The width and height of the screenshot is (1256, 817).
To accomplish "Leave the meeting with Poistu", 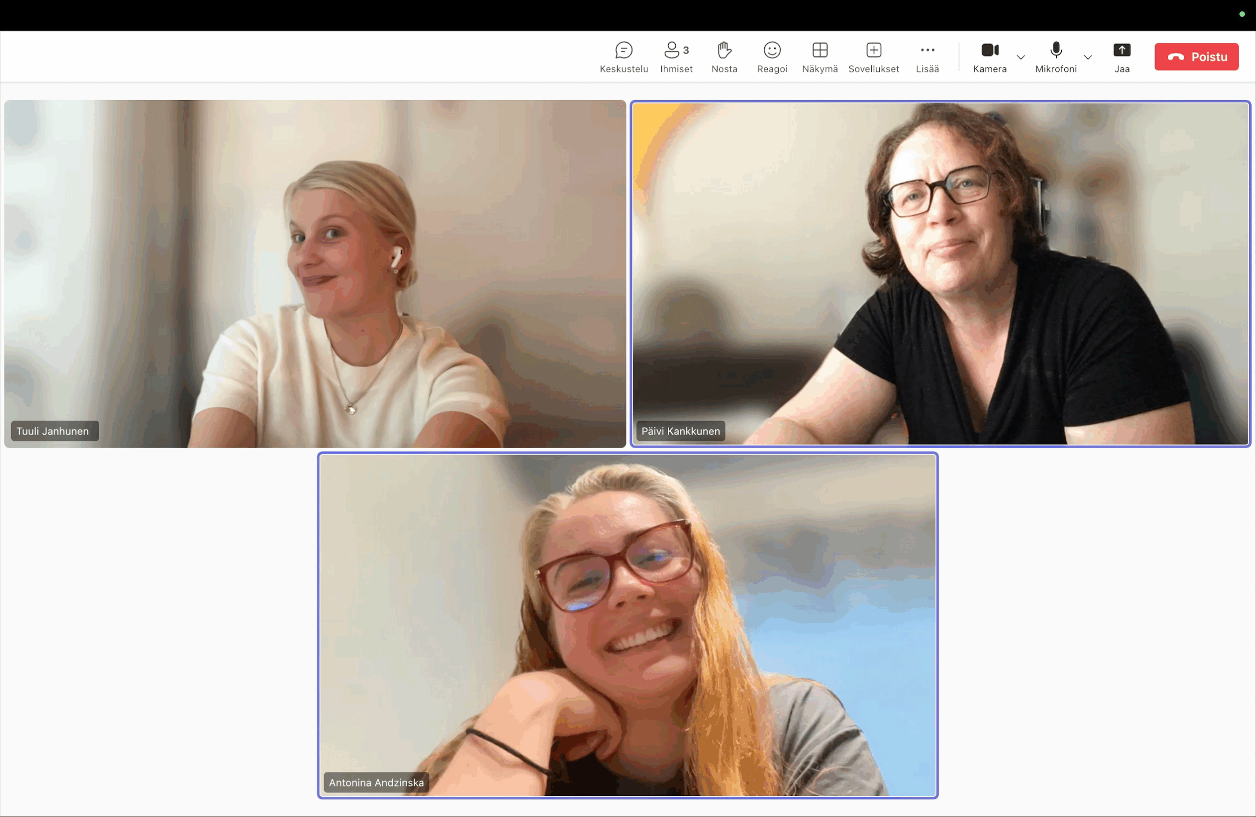I will pyautogui.click(x=1196, y=56).
